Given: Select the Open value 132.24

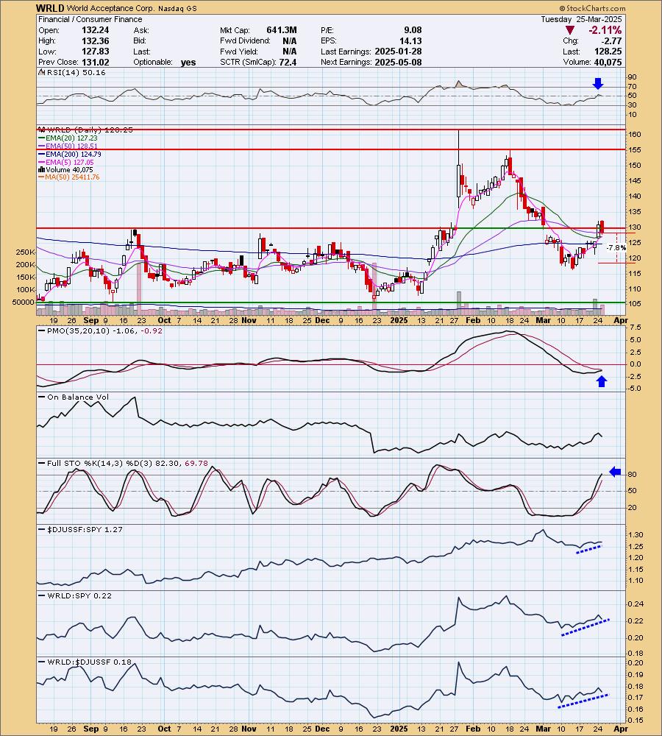Looking at the screenshot, I should click(x=95, y=30).
